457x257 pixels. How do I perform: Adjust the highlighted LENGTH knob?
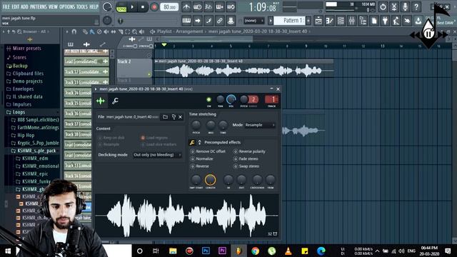[x=210, y=180]
